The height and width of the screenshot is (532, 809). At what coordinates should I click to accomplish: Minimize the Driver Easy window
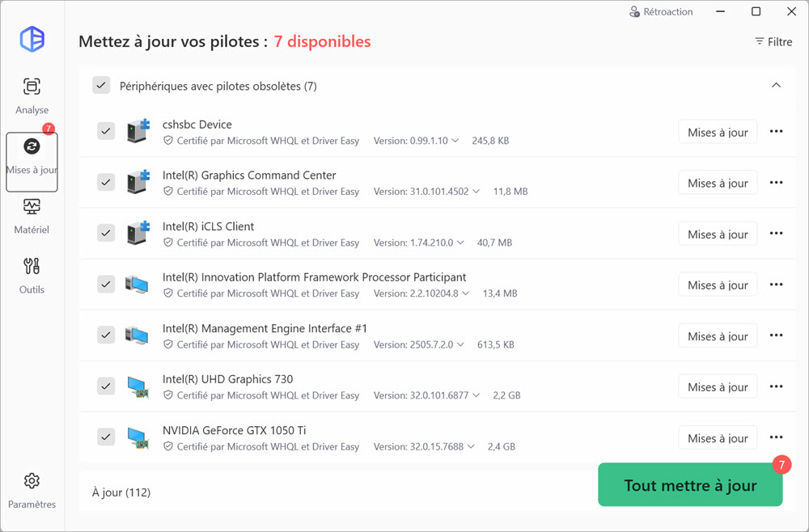coord(720,11)
